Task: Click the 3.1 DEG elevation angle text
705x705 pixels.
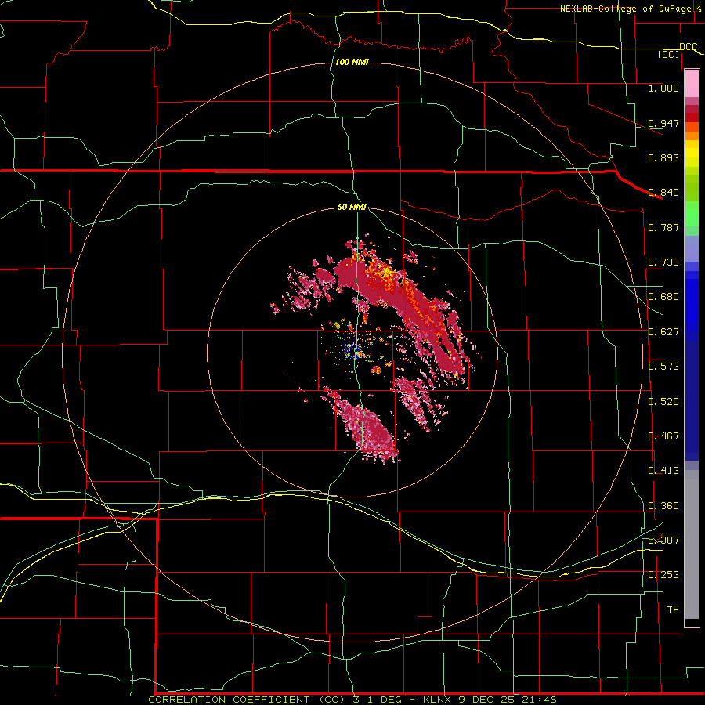Action: [x=378, y=700]
